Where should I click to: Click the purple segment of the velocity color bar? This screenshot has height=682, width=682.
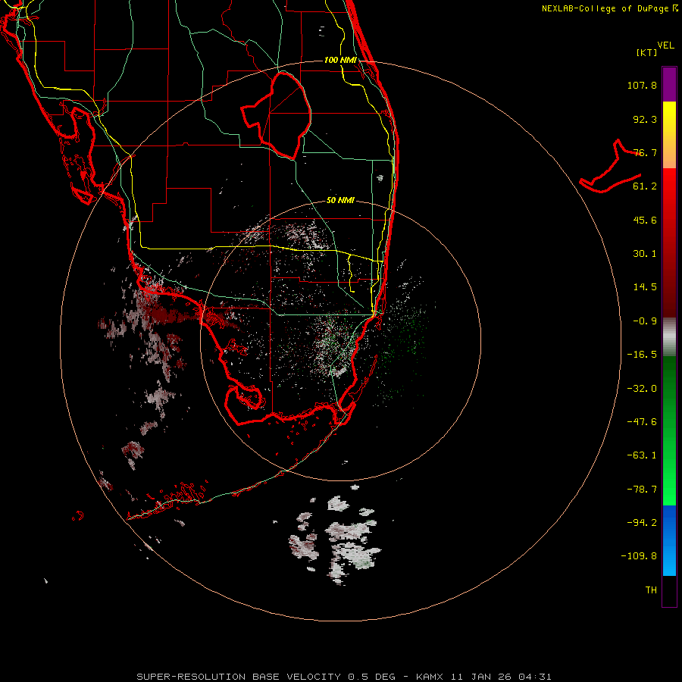669,84
